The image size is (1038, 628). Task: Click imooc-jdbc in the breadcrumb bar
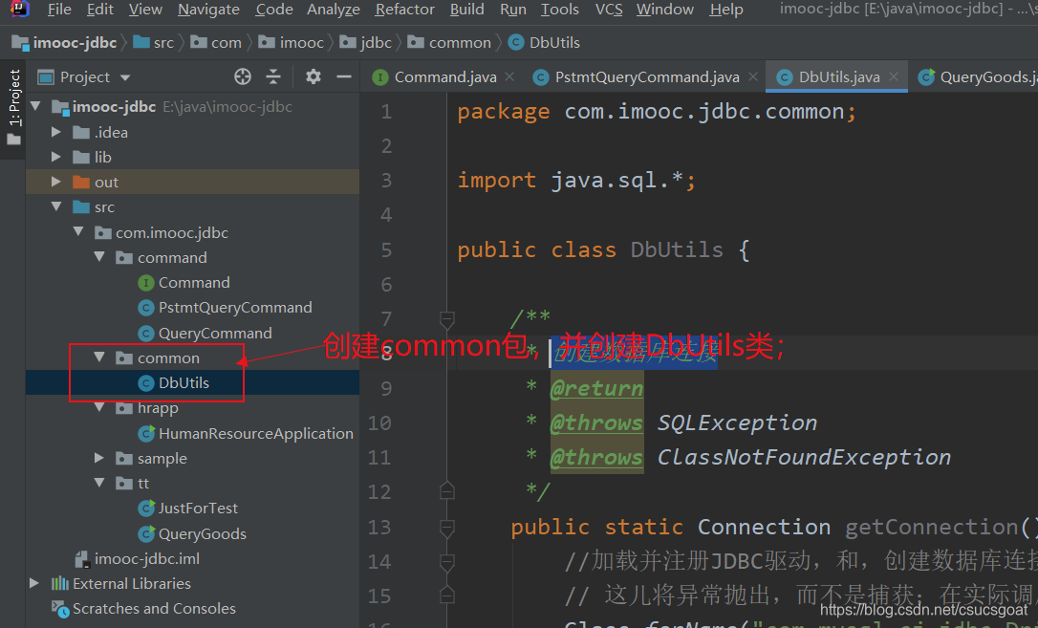click(75, 43)
